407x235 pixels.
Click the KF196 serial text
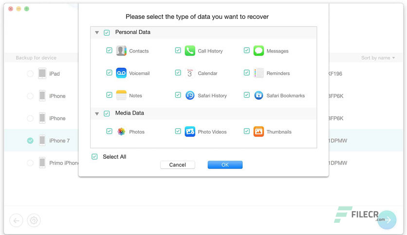click(x=335, y=74)
